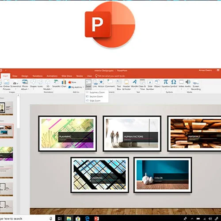Viewport: 221px width, 221px height.
Task: Choose Section Zoom from the menu
Action: coord(97,96)
